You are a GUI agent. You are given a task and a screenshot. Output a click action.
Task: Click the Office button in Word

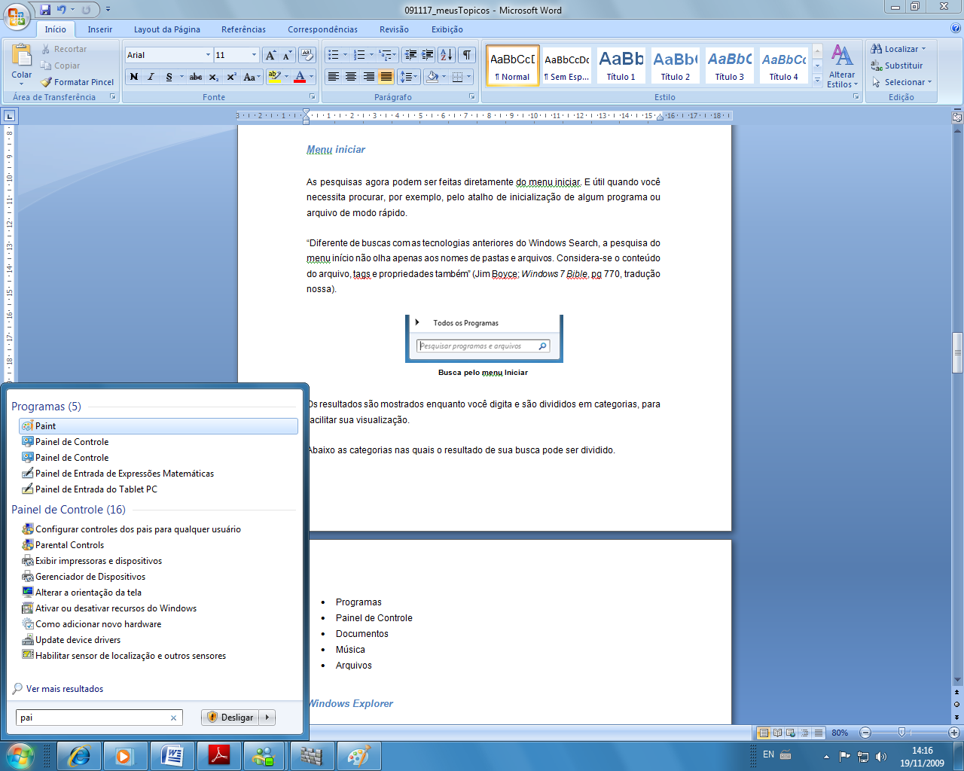tap(16, 15)
